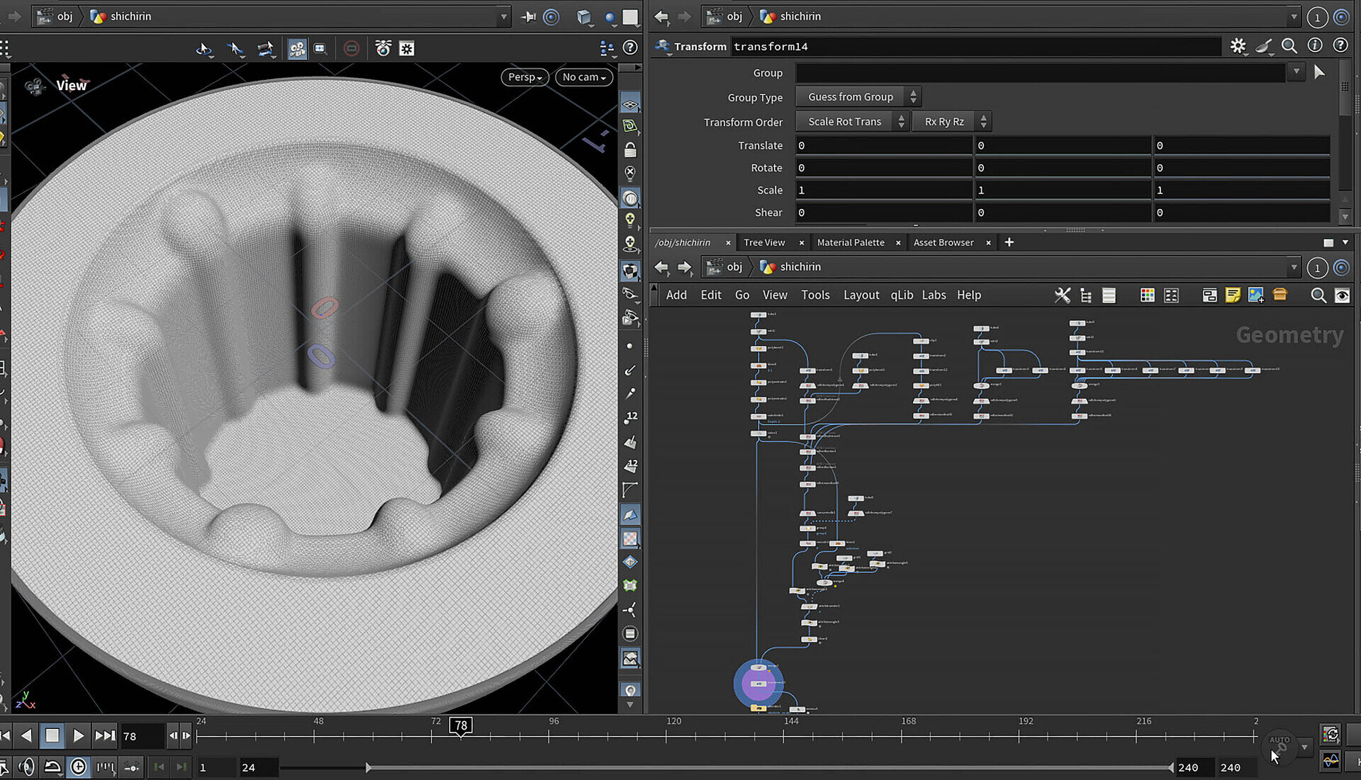Open the No cam camera dropdown

pos(583,77)
